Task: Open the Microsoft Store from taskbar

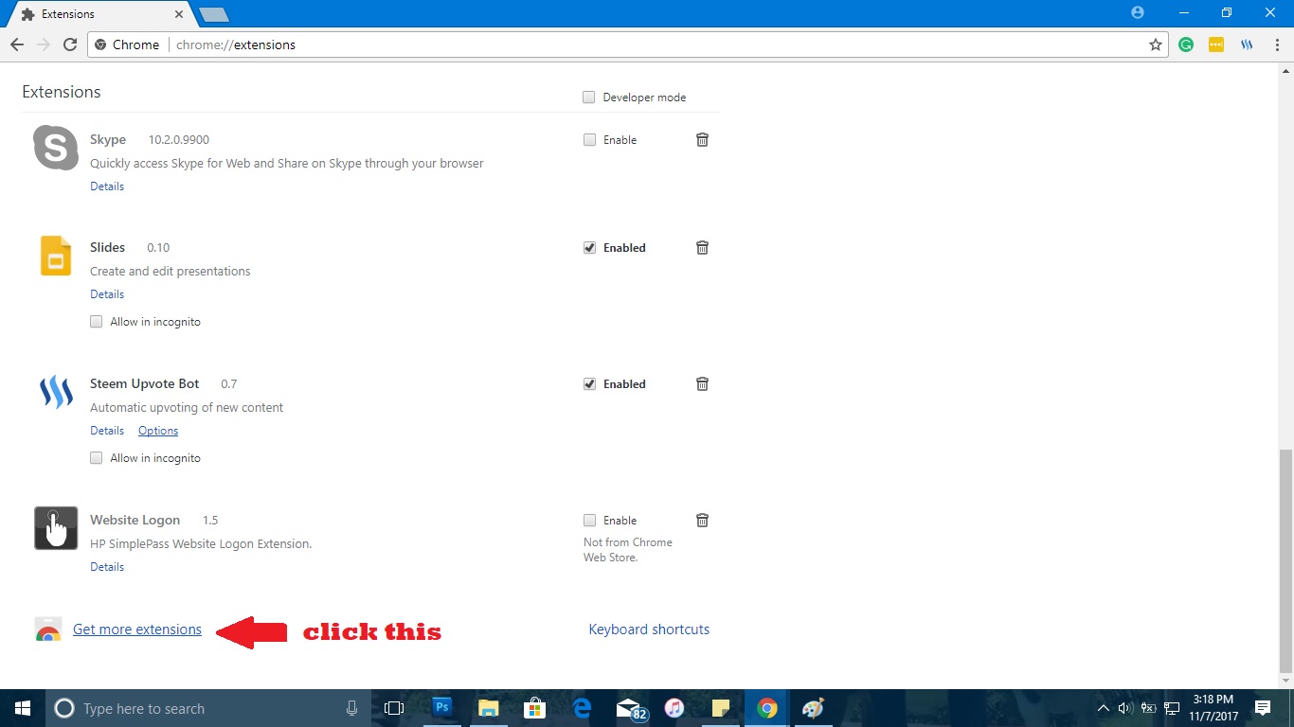Action: [x=535, y=708]
